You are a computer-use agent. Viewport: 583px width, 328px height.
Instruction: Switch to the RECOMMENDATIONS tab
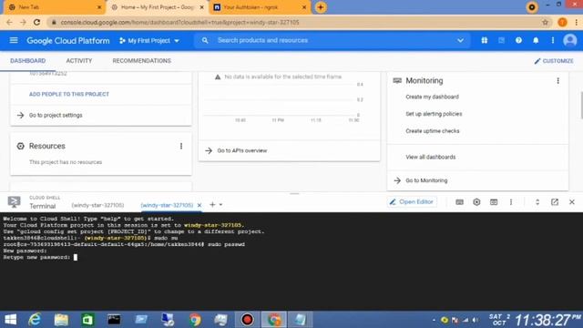(x=142, y=61)
